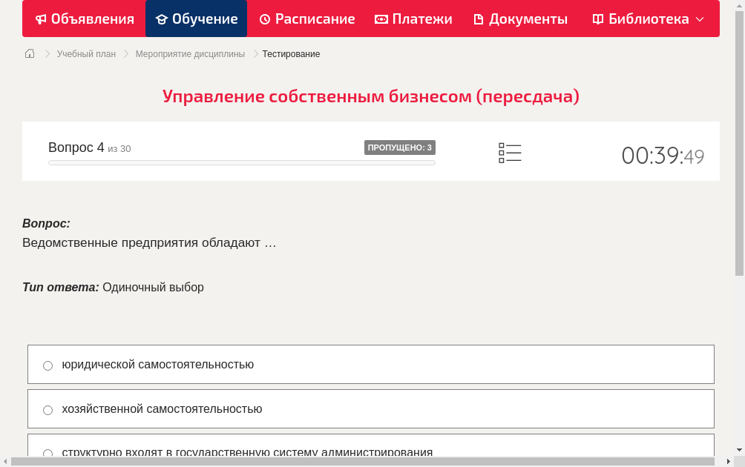
Task: Click the megaphone icon on Объявления
Action: (40, 19)
